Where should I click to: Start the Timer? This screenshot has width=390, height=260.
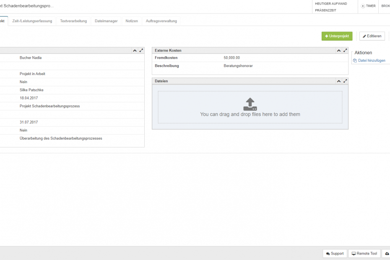click(x=368, y=6)
